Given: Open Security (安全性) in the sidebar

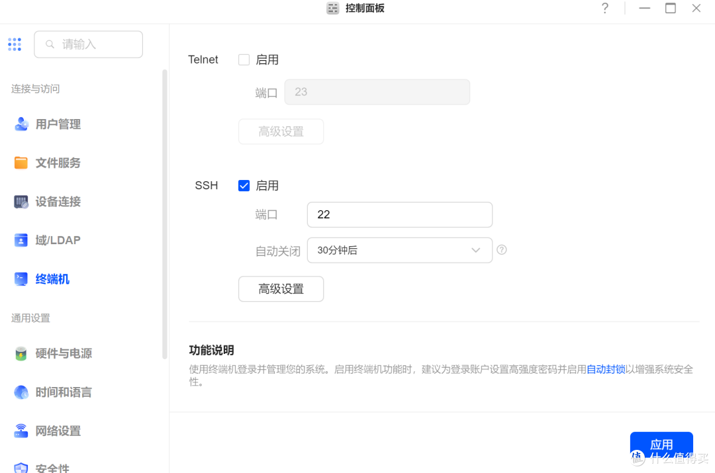Looking at the screenshot, I should [x=52, y=468].
